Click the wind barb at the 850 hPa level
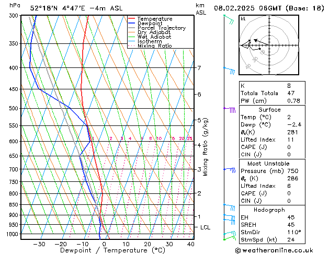Screen dimensions: 329x254 [229, 207]
